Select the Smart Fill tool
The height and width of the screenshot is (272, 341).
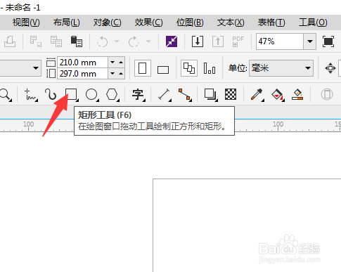(x=297, y=95)
